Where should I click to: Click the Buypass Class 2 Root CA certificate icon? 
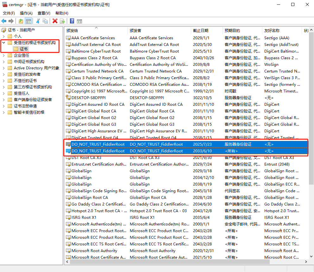68,58
